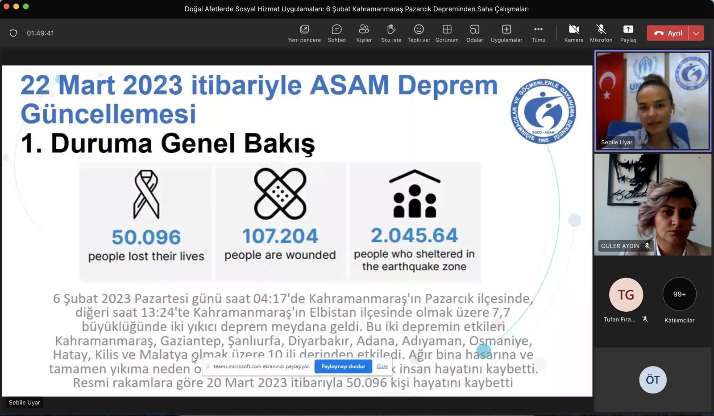Click Paylaşmayı durdur button

343,367
